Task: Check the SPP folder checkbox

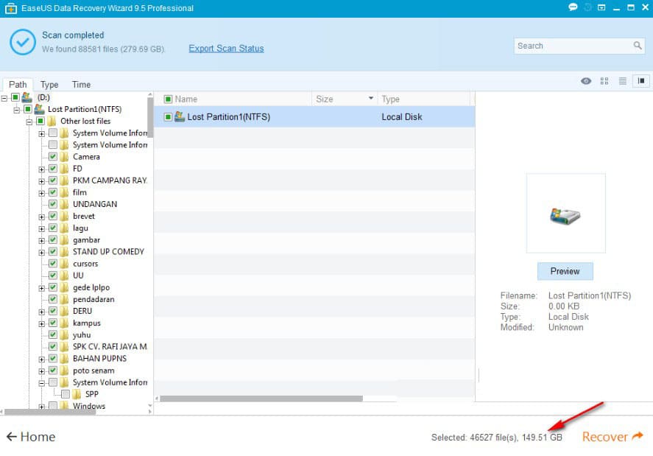Action: (66, 394)
